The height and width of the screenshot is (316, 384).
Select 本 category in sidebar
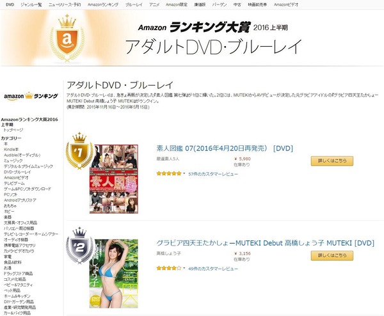pos(6,144)
